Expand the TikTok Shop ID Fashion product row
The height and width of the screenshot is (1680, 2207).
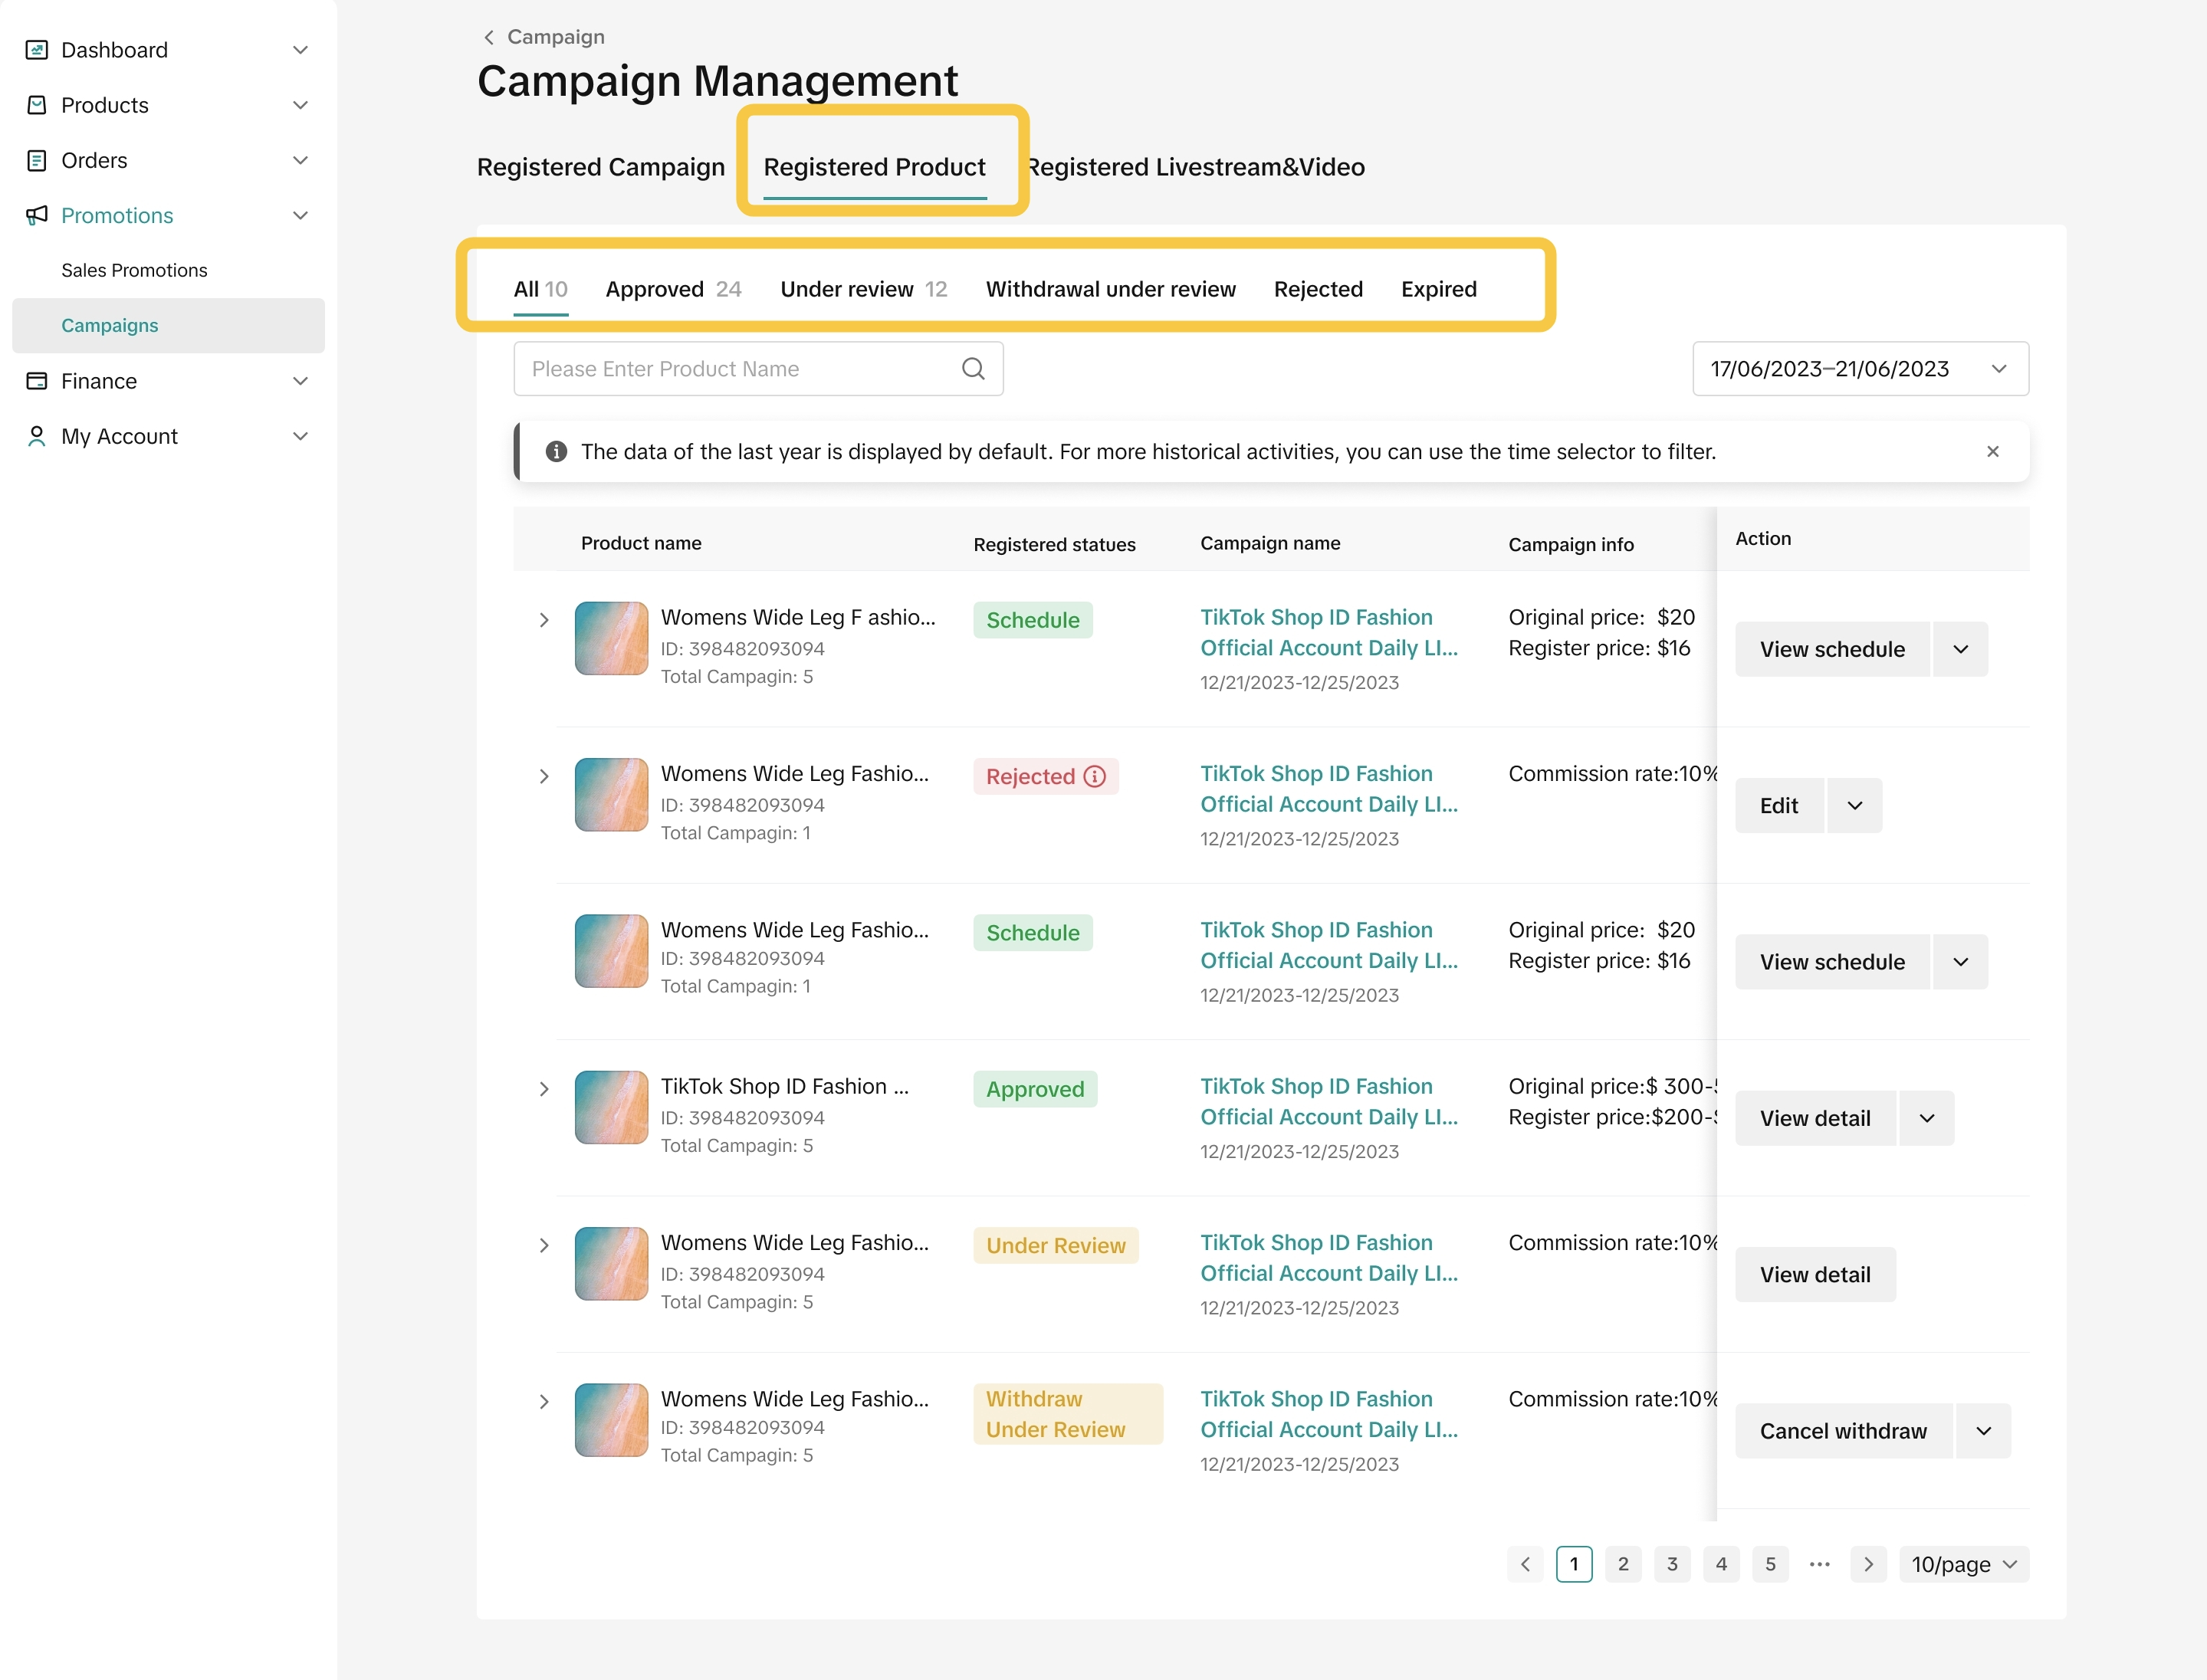tap(544, 1089)
